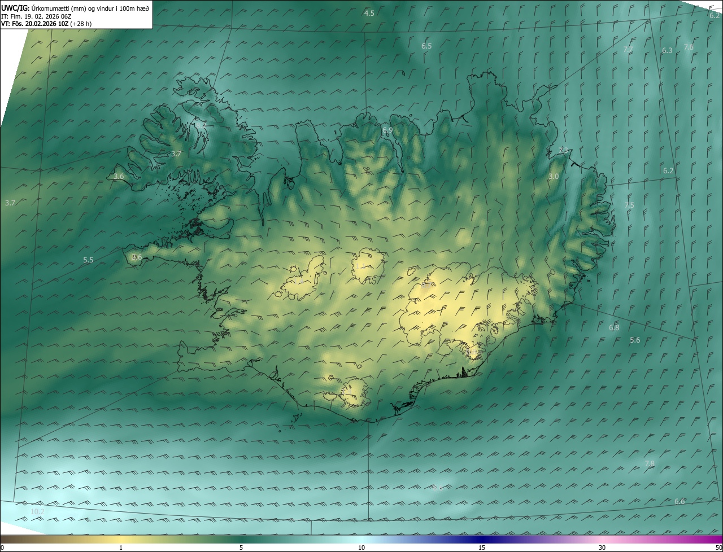Click the 10 tick on the colour scale
The height and width of the screenshot is (552, 723).
361,548
